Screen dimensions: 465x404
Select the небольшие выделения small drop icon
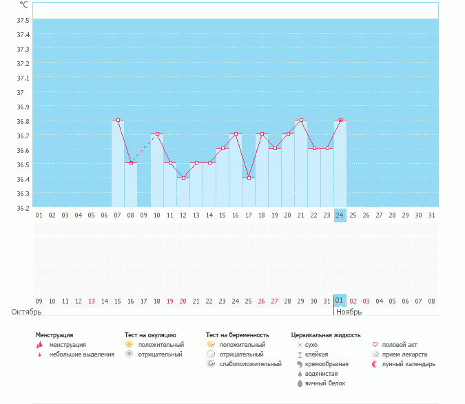(39, 354)
